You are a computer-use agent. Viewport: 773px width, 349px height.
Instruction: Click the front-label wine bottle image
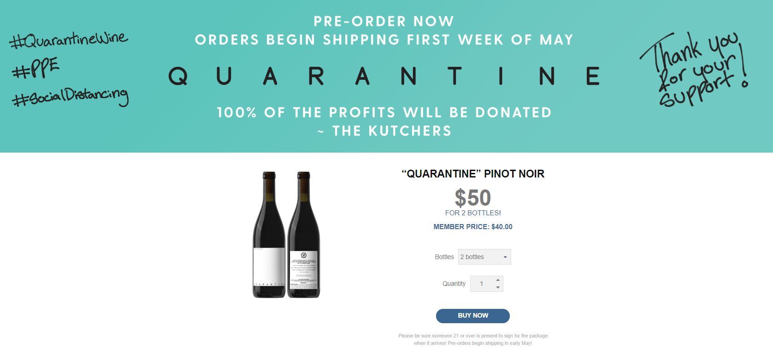click(x=269, y=235)
